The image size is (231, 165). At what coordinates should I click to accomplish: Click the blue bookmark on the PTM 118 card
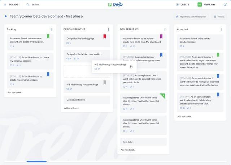tap(48, 74)
